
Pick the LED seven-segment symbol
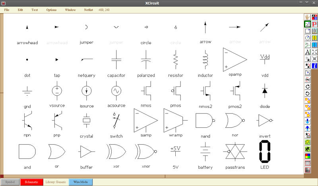pos(265,151)
